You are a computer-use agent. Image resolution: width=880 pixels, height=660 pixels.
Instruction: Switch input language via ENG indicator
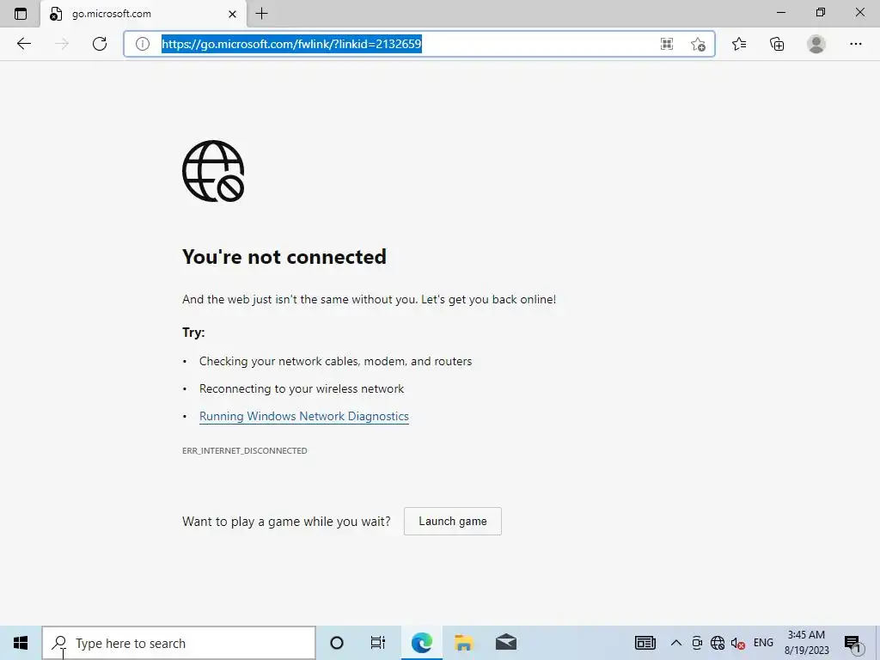[x=763, y=643]
